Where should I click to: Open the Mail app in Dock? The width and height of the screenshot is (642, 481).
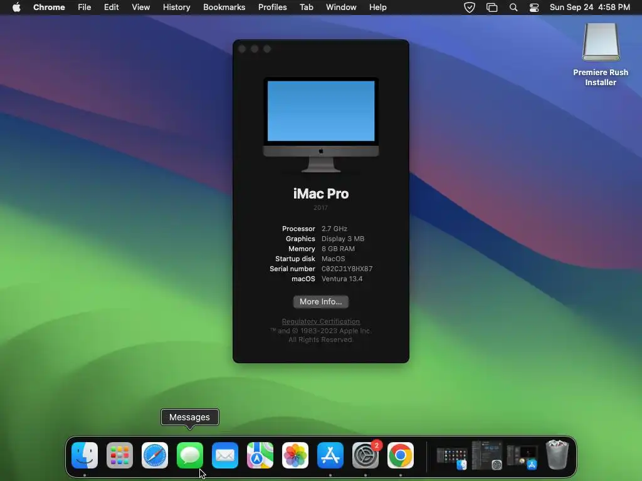point(225,455)
